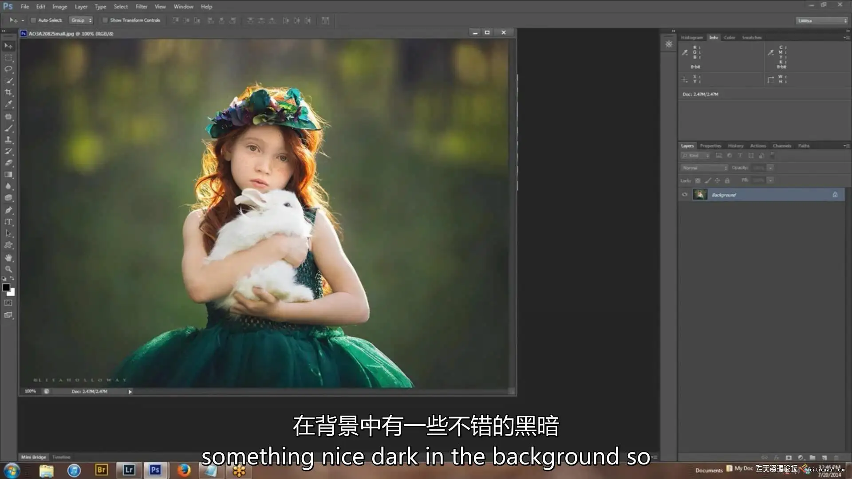The width and height of the screenshot is (852, 479).
Task: Open the workspace switcher dropdown
Action: click(x=821, y=21)
